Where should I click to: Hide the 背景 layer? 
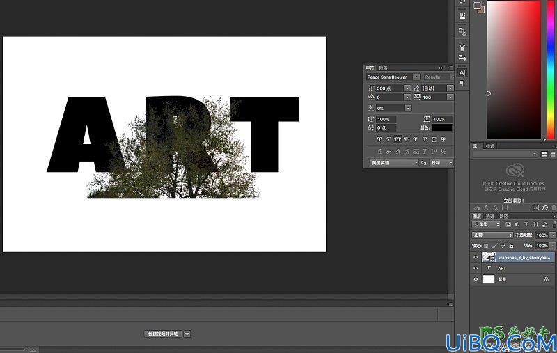coord(476,279)
